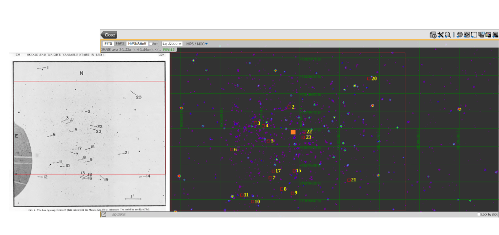Click the magnifying glass zoom icon

(x=447, y=35)
